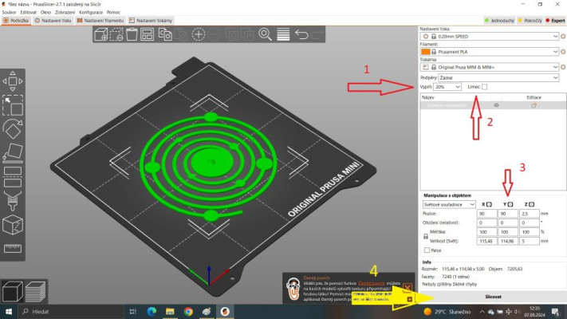
Task: Click the Add model toolbar icon
Action: coord(101,35)
